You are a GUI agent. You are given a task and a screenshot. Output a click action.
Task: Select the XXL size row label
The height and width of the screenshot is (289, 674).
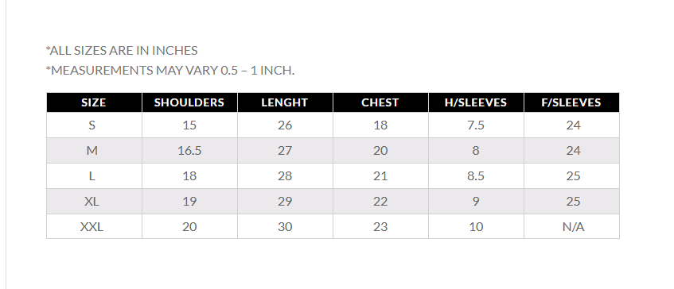(x=92, y=226)
